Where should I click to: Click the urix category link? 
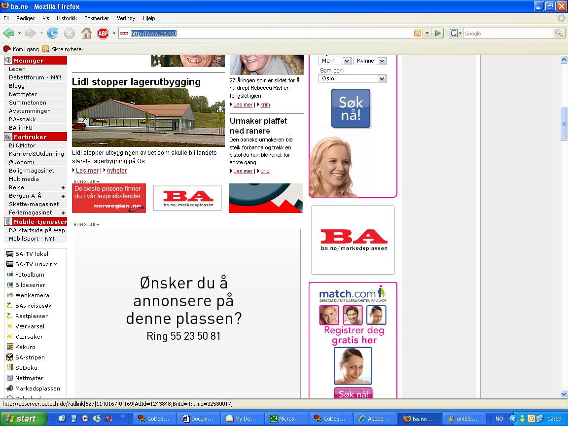pyautogui.click(x=265, y=172)
